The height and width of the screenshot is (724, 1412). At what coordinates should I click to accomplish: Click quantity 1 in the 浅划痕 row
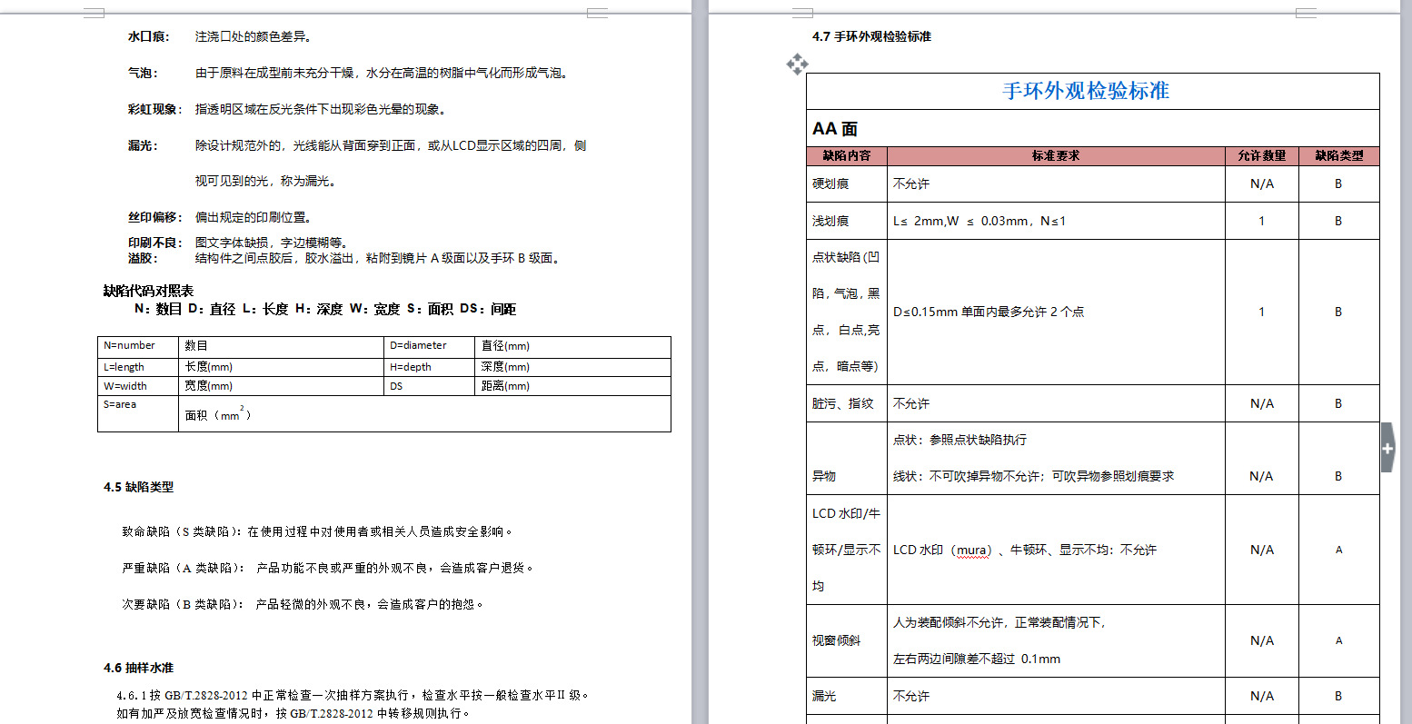(1262, 221)
